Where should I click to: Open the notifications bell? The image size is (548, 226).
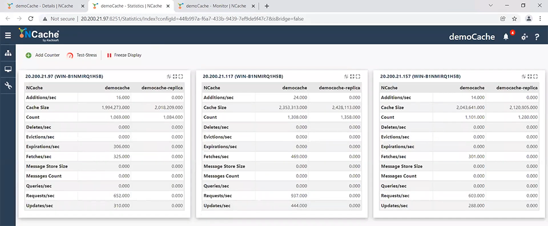[x=506, y=37]
